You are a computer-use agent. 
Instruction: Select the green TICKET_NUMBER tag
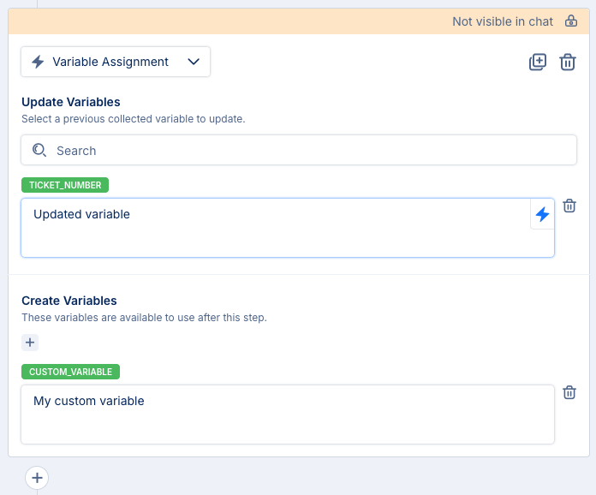click(x=65, y=185)
